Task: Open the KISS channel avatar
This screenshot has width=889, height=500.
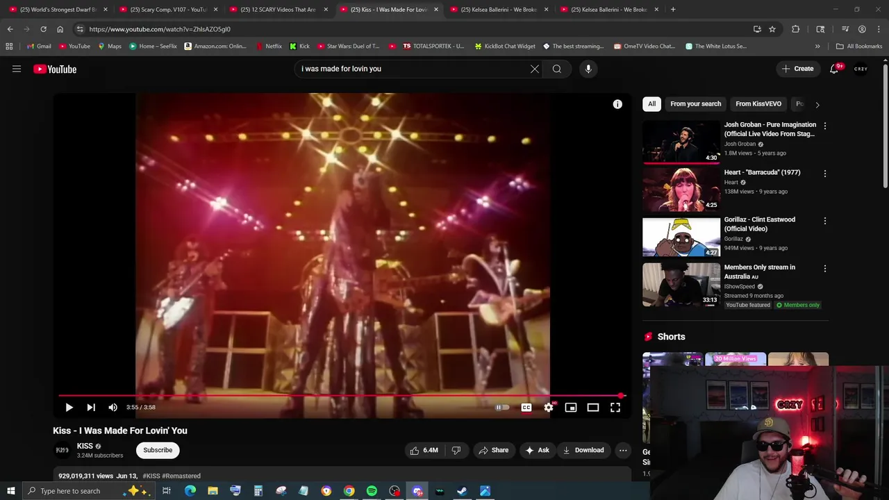Action: tap(63, 450)
